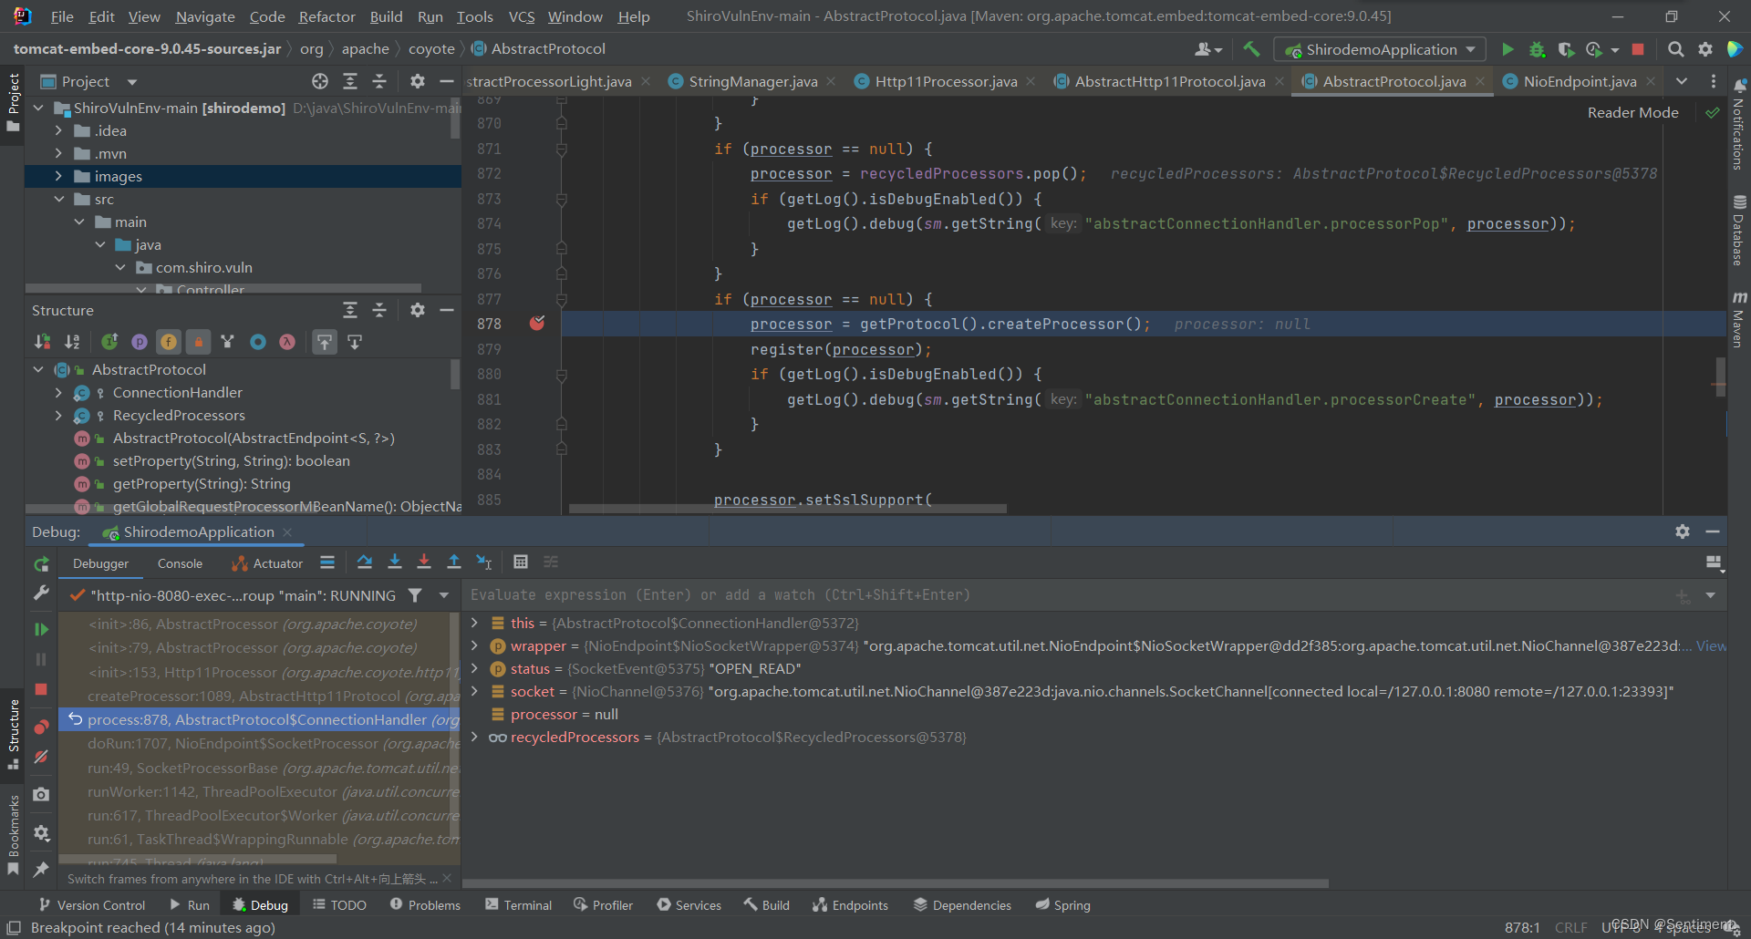Stop the running application in top toolbar

pos(1638,49)
